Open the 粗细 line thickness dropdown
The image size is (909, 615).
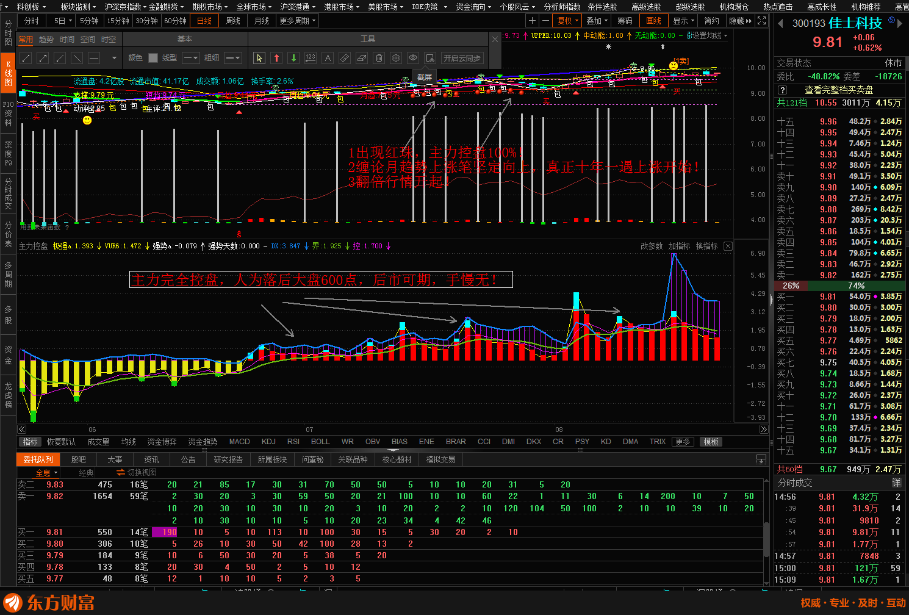point(233,58)
